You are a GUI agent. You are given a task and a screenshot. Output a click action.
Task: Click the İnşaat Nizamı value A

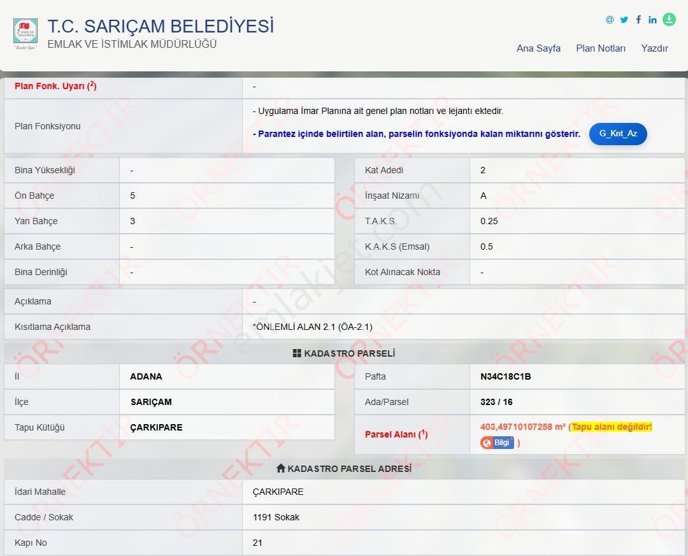pyautogui.click(x=483, y=196)
